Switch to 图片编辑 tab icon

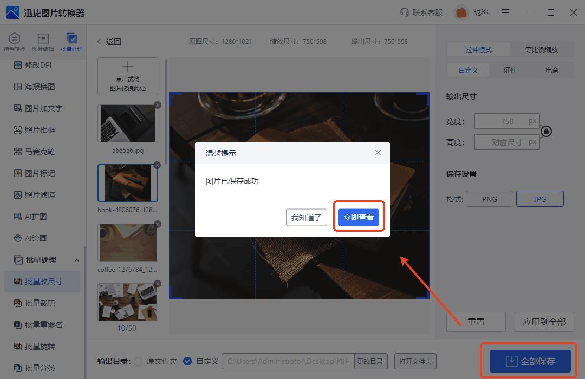[43, 39]
